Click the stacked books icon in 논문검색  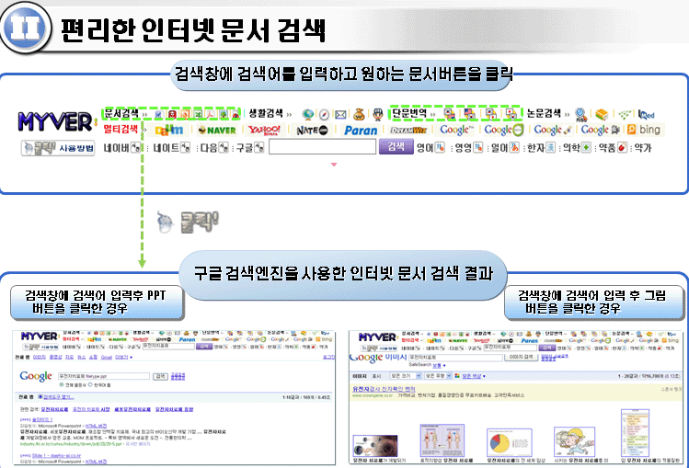[602, 115]
